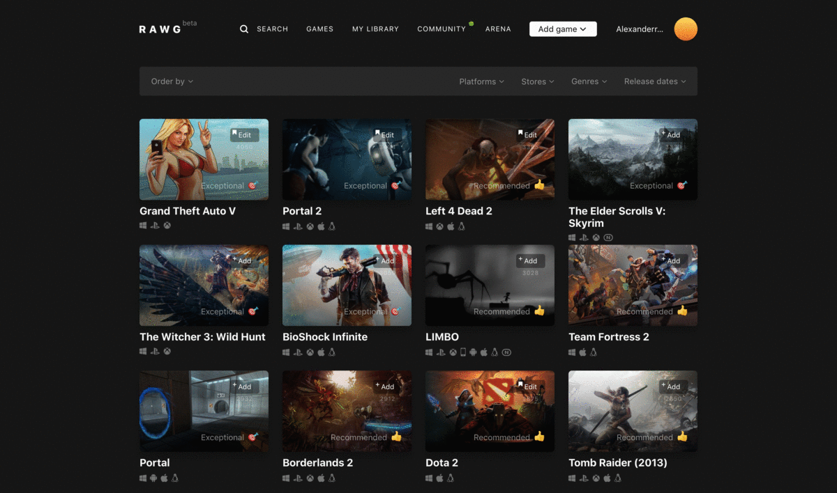Click Linux platform icon under Portal 2
This screenshot has width=837, height=493.
pos(332,226)
